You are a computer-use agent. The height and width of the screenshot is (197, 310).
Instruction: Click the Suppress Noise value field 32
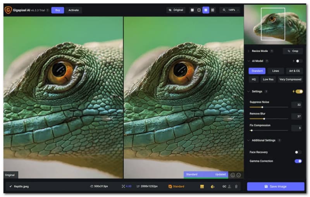coord(296,104)
